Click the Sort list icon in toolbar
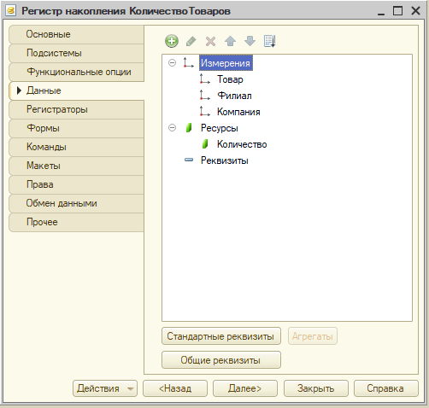The width and height of the screenshot is (429, 408). 269,41
